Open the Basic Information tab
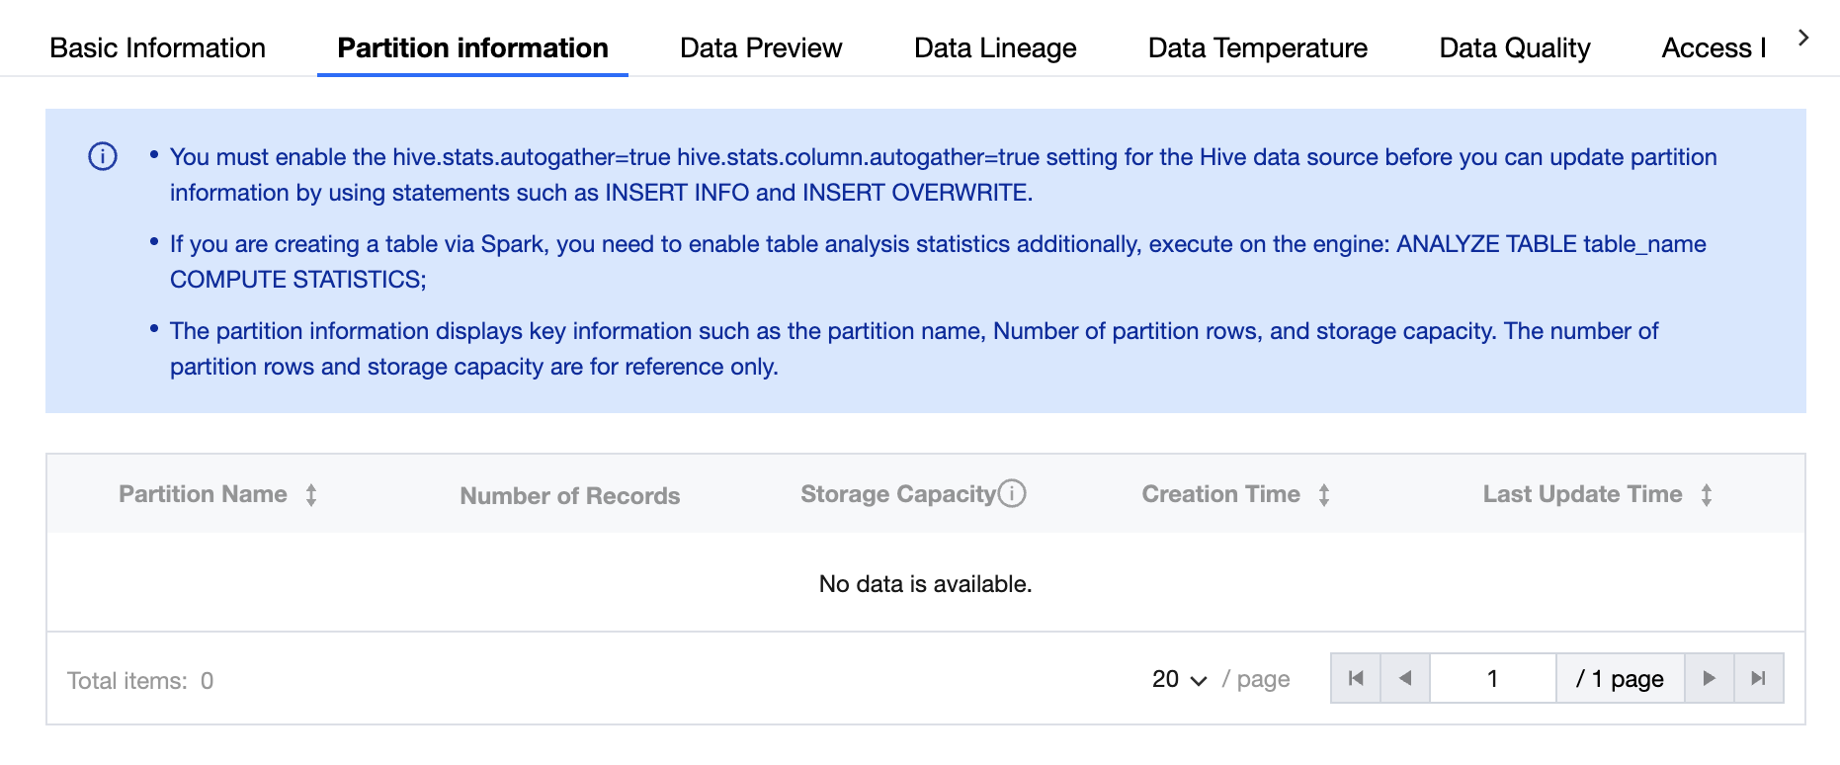 [x=157, y=47]
